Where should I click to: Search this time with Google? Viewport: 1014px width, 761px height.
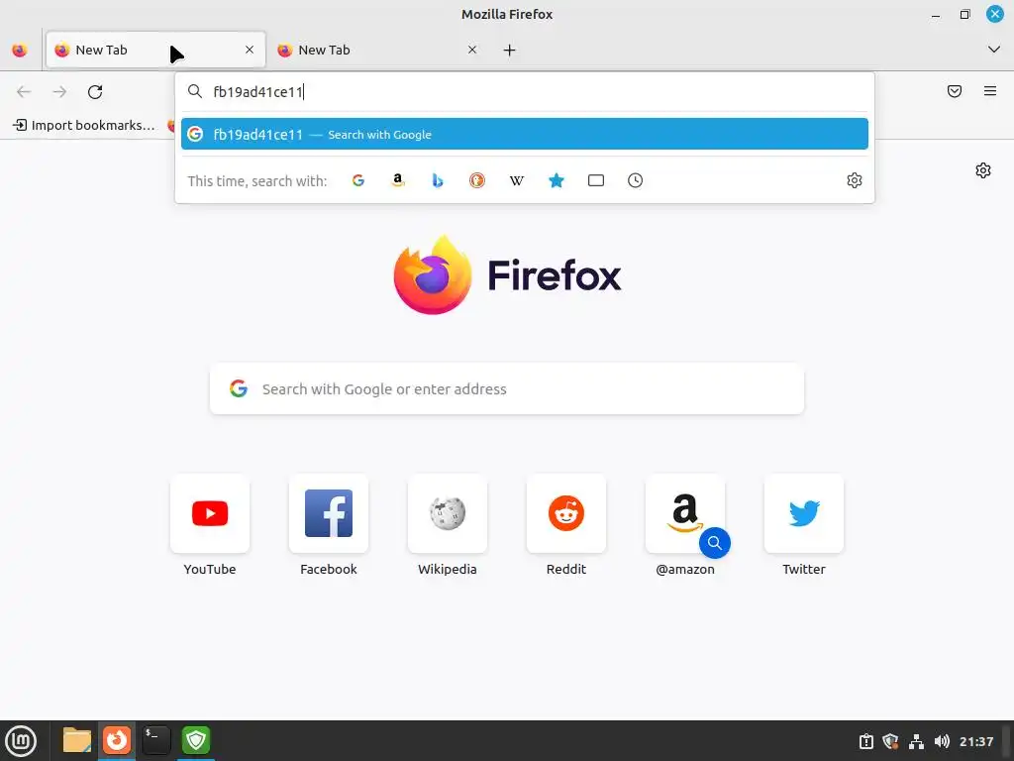(358, 180)
